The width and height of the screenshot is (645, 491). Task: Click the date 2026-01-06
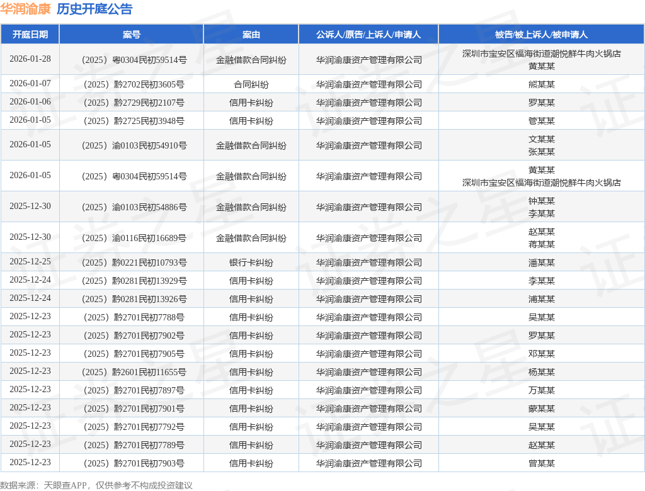point(30,102)
